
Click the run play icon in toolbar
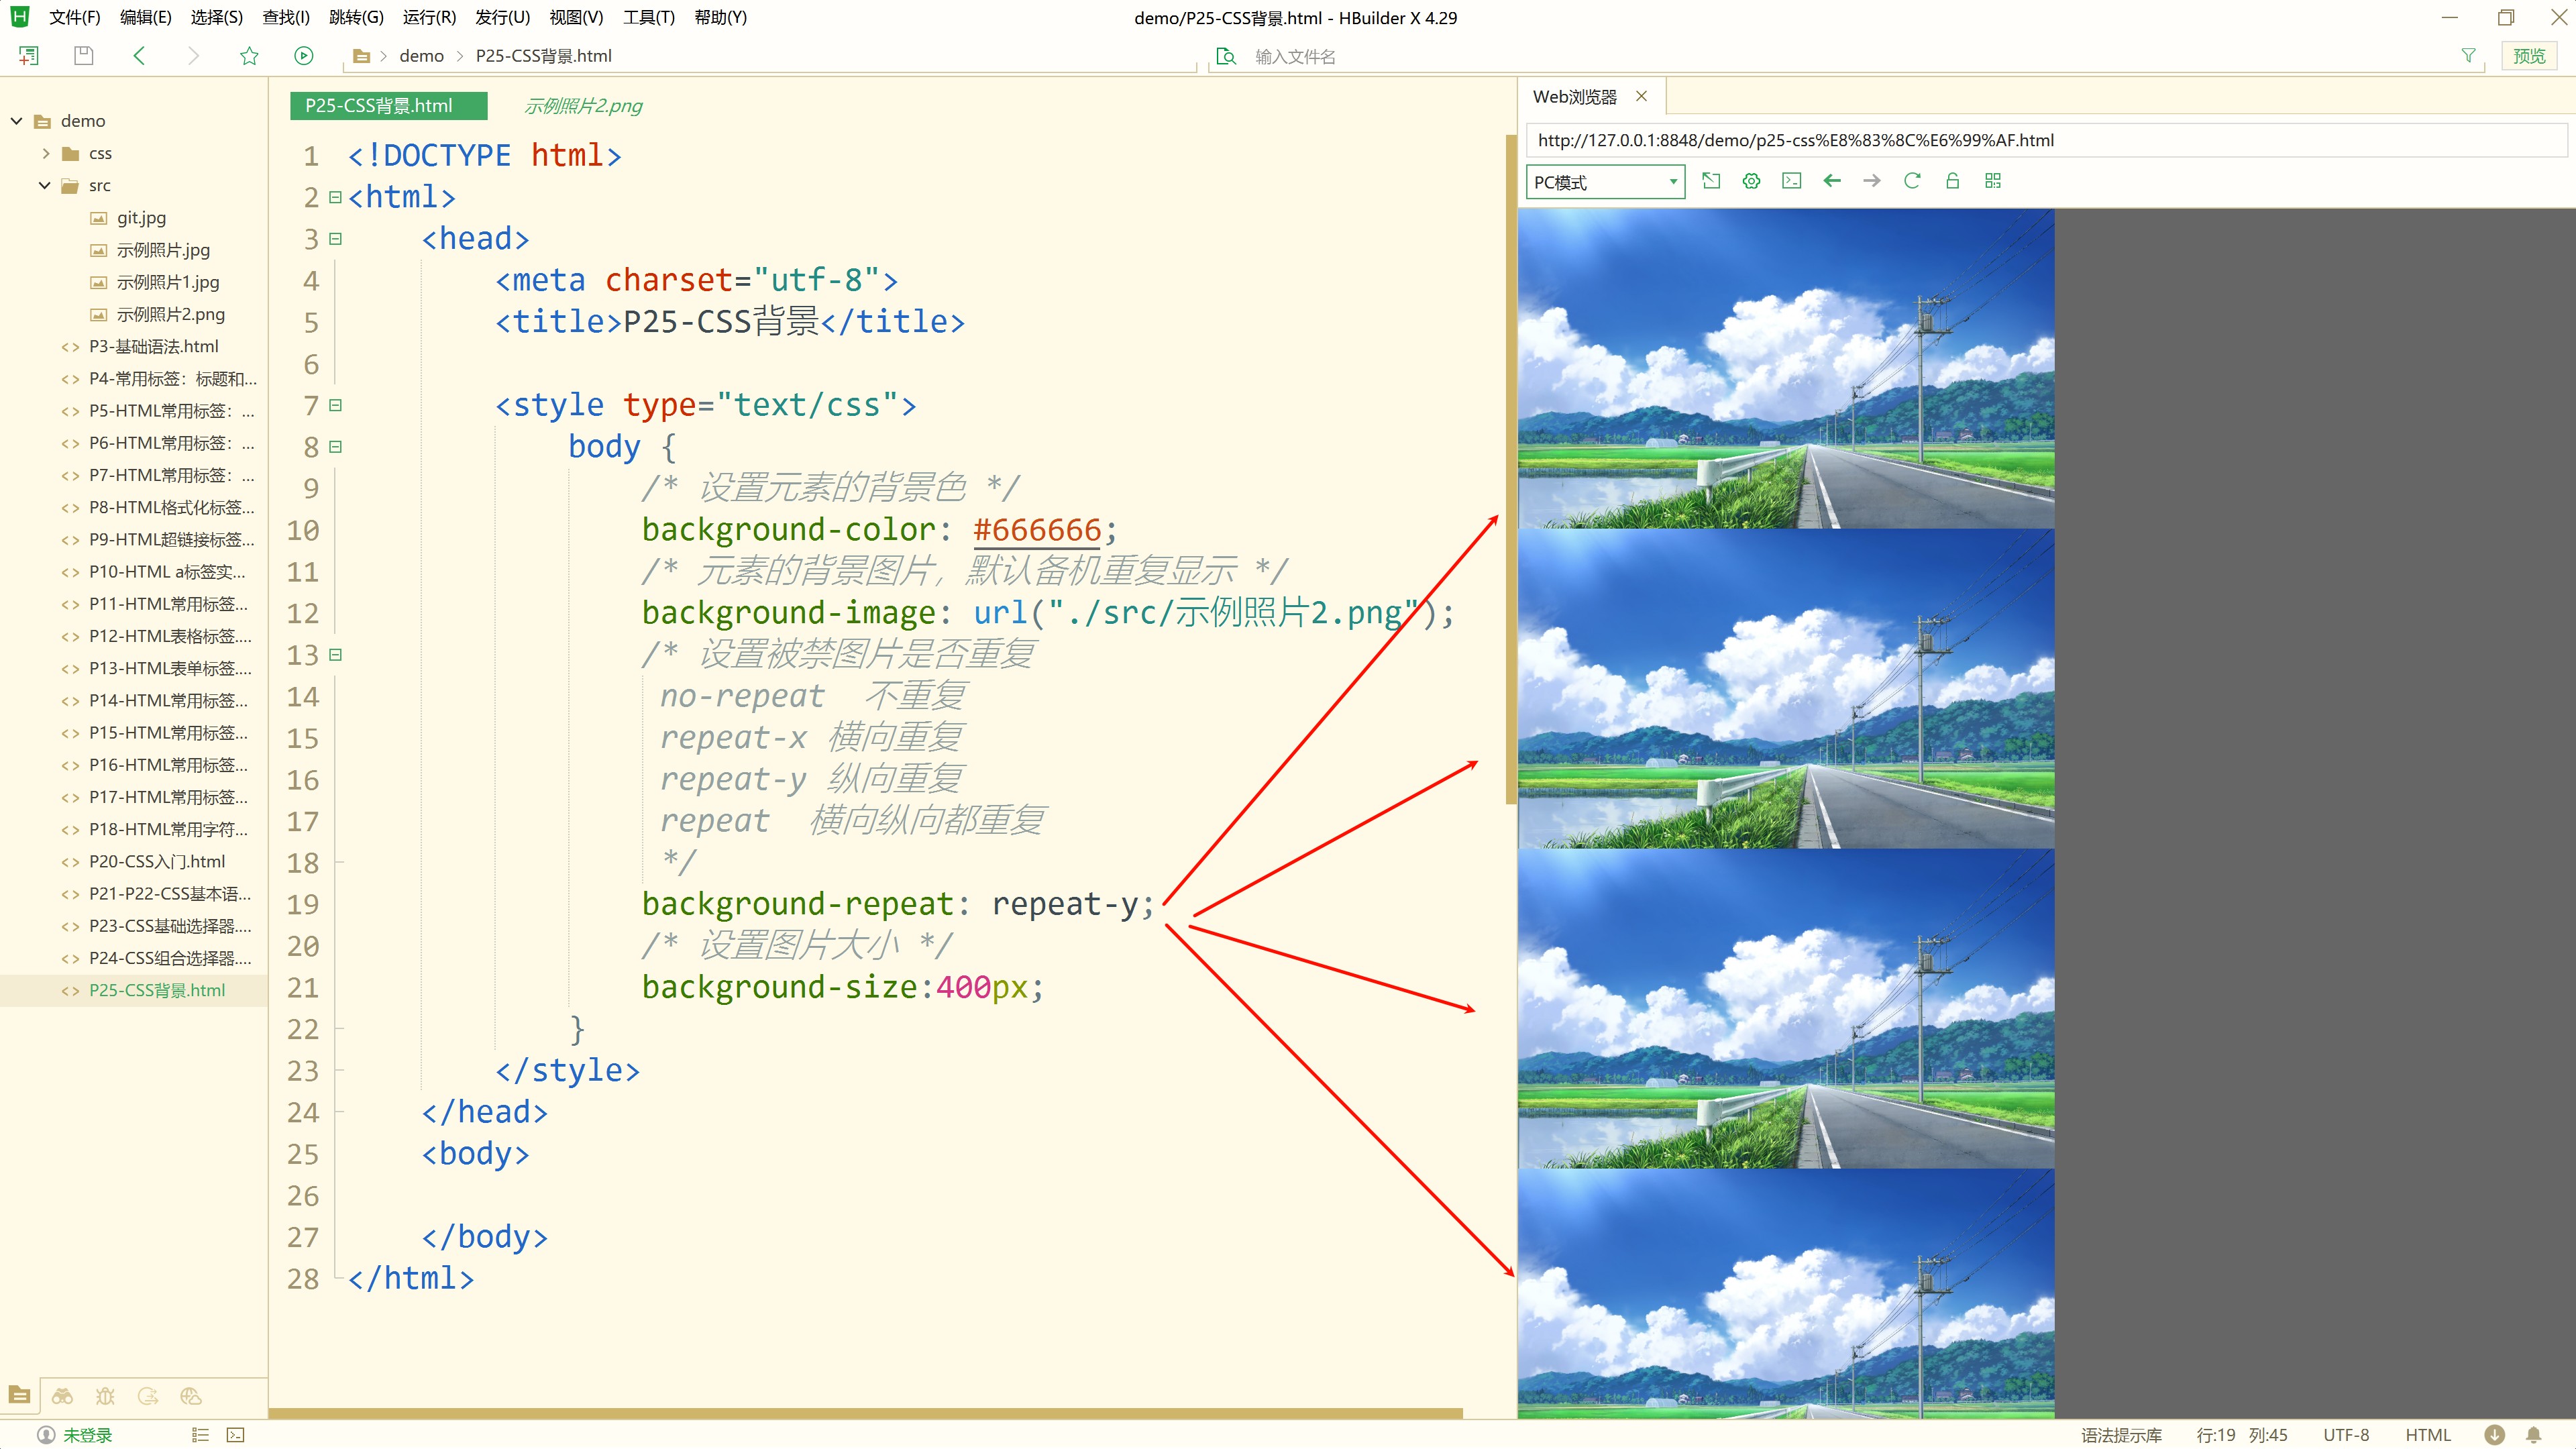(x=304, y=56)
